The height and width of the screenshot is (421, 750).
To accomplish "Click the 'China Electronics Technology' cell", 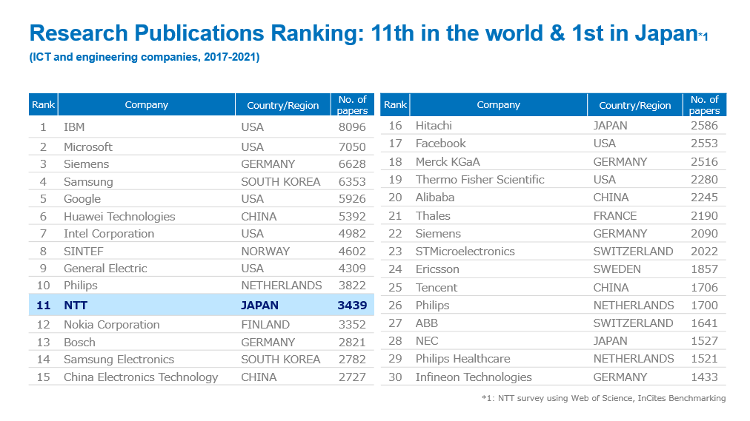I will pos(141,377).
